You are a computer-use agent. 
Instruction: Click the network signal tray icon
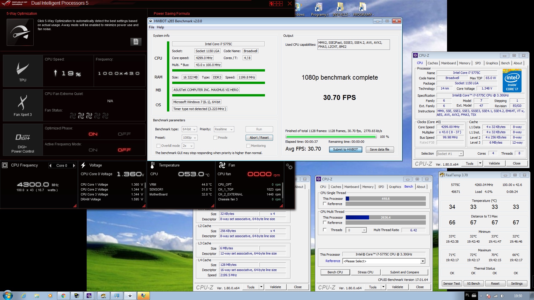pyautogui.click(x=495, y=296)
